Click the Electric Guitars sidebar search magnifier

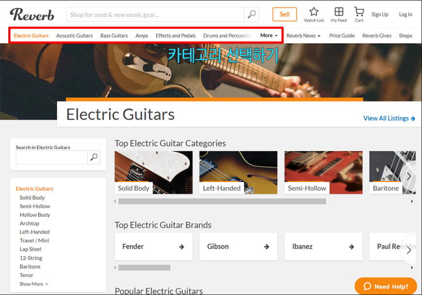(x=94, y=157)
